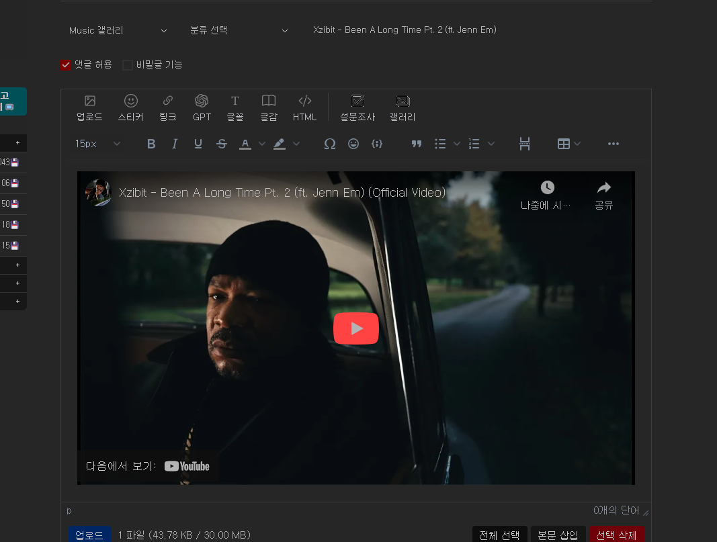The image size is (717, 542).
Task: Expand the bulleted list style arrow
Action: tap(457, 144)
